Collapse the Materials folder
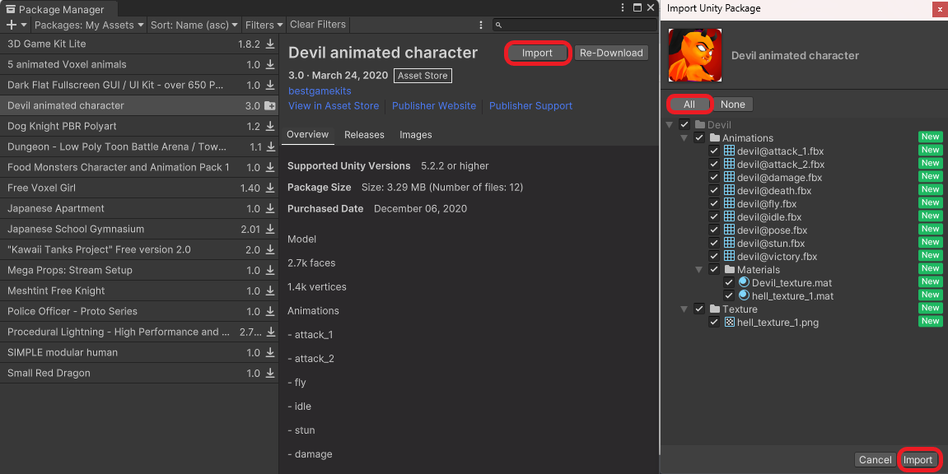 pyautogui.click(x=699, y=270)
